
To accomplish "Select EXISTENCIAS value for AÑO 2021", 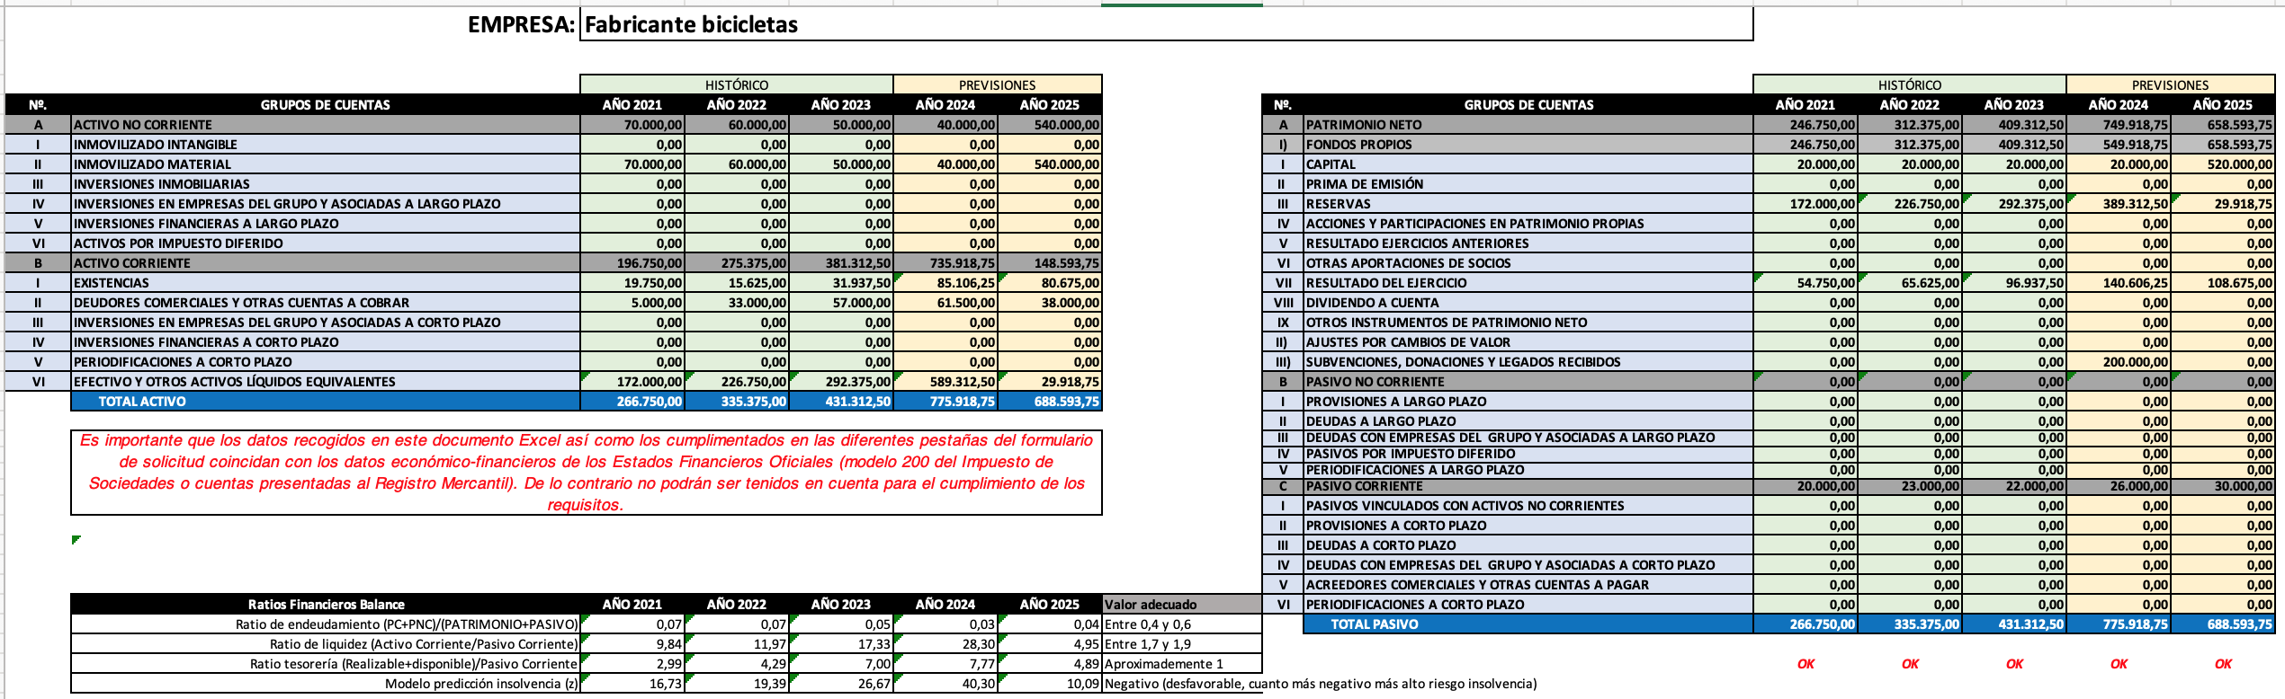I will coord(632,283).
